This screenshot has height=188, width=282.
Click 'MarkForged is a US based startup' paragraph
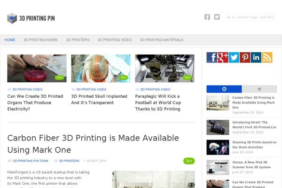(x=48, y=179)
